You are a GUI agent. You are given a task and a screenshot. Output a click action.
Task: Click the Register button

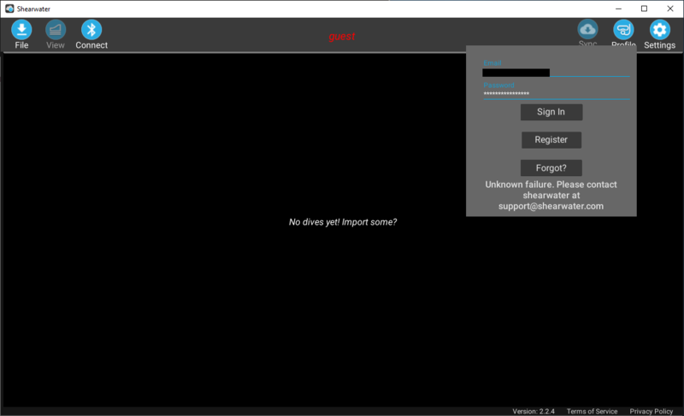551,140
